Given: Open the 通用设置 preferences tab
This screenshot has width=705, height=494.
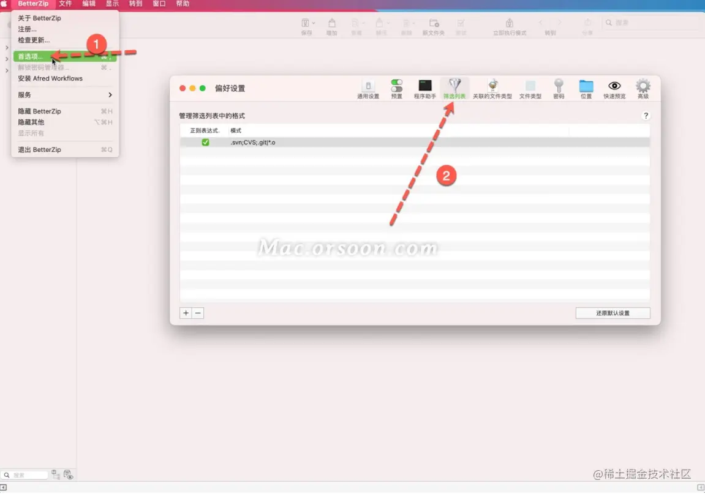Looking at the screenshot, I should pos(368,89).
